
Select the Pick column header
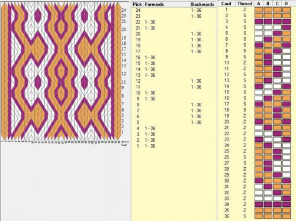point(137,4)
